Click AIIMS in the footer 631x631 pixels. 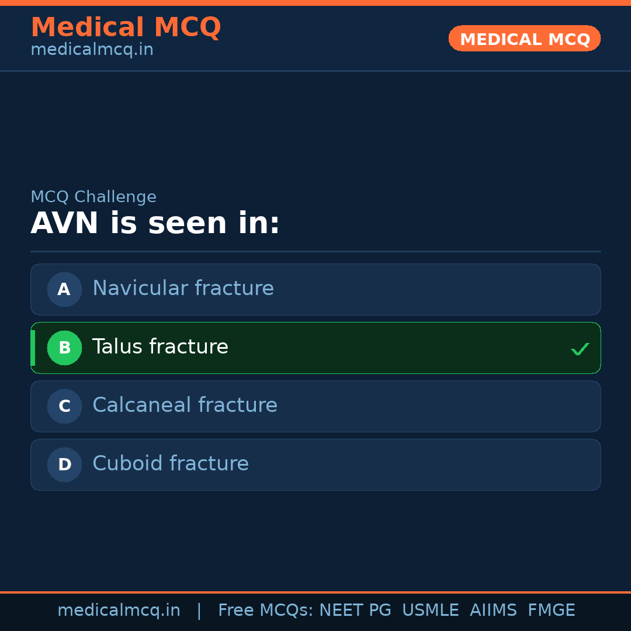493,611
